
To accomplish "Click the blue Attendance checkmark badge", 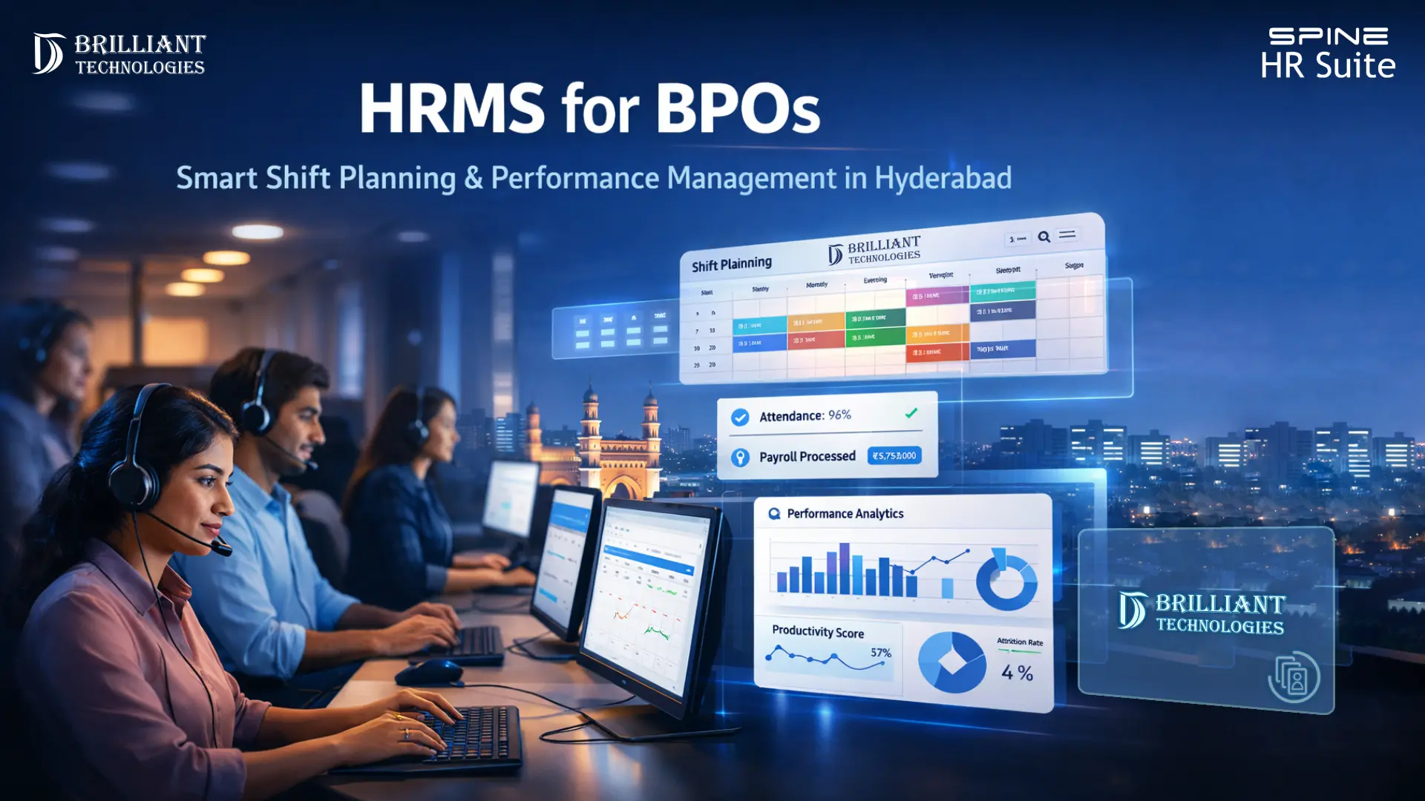I will [x=740, y=416].
